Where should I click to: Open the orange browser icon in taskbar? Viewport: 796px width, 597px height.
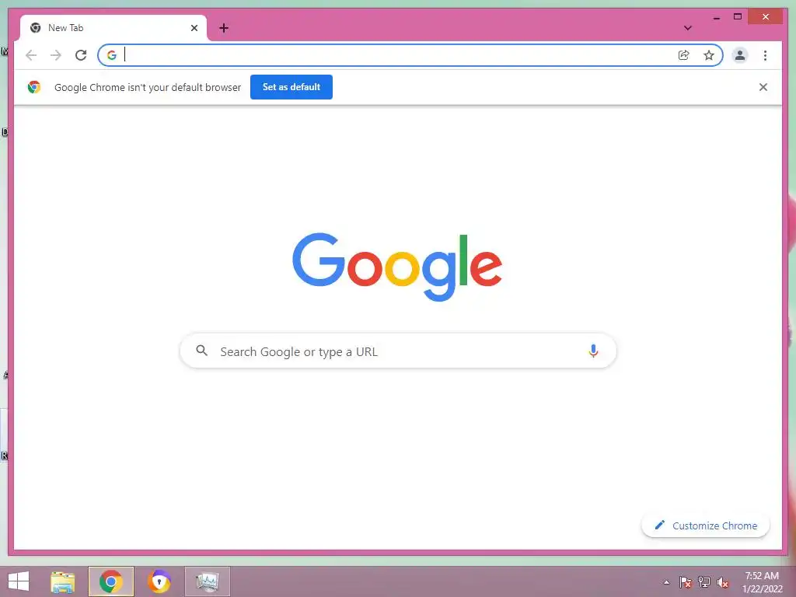click(159, 581)
